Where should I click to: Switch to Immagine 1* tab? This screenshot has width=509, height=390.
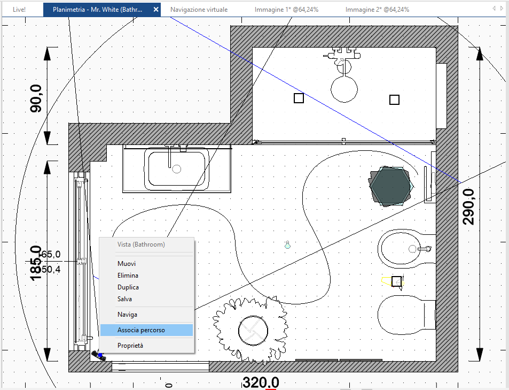[x=286, y=10]
